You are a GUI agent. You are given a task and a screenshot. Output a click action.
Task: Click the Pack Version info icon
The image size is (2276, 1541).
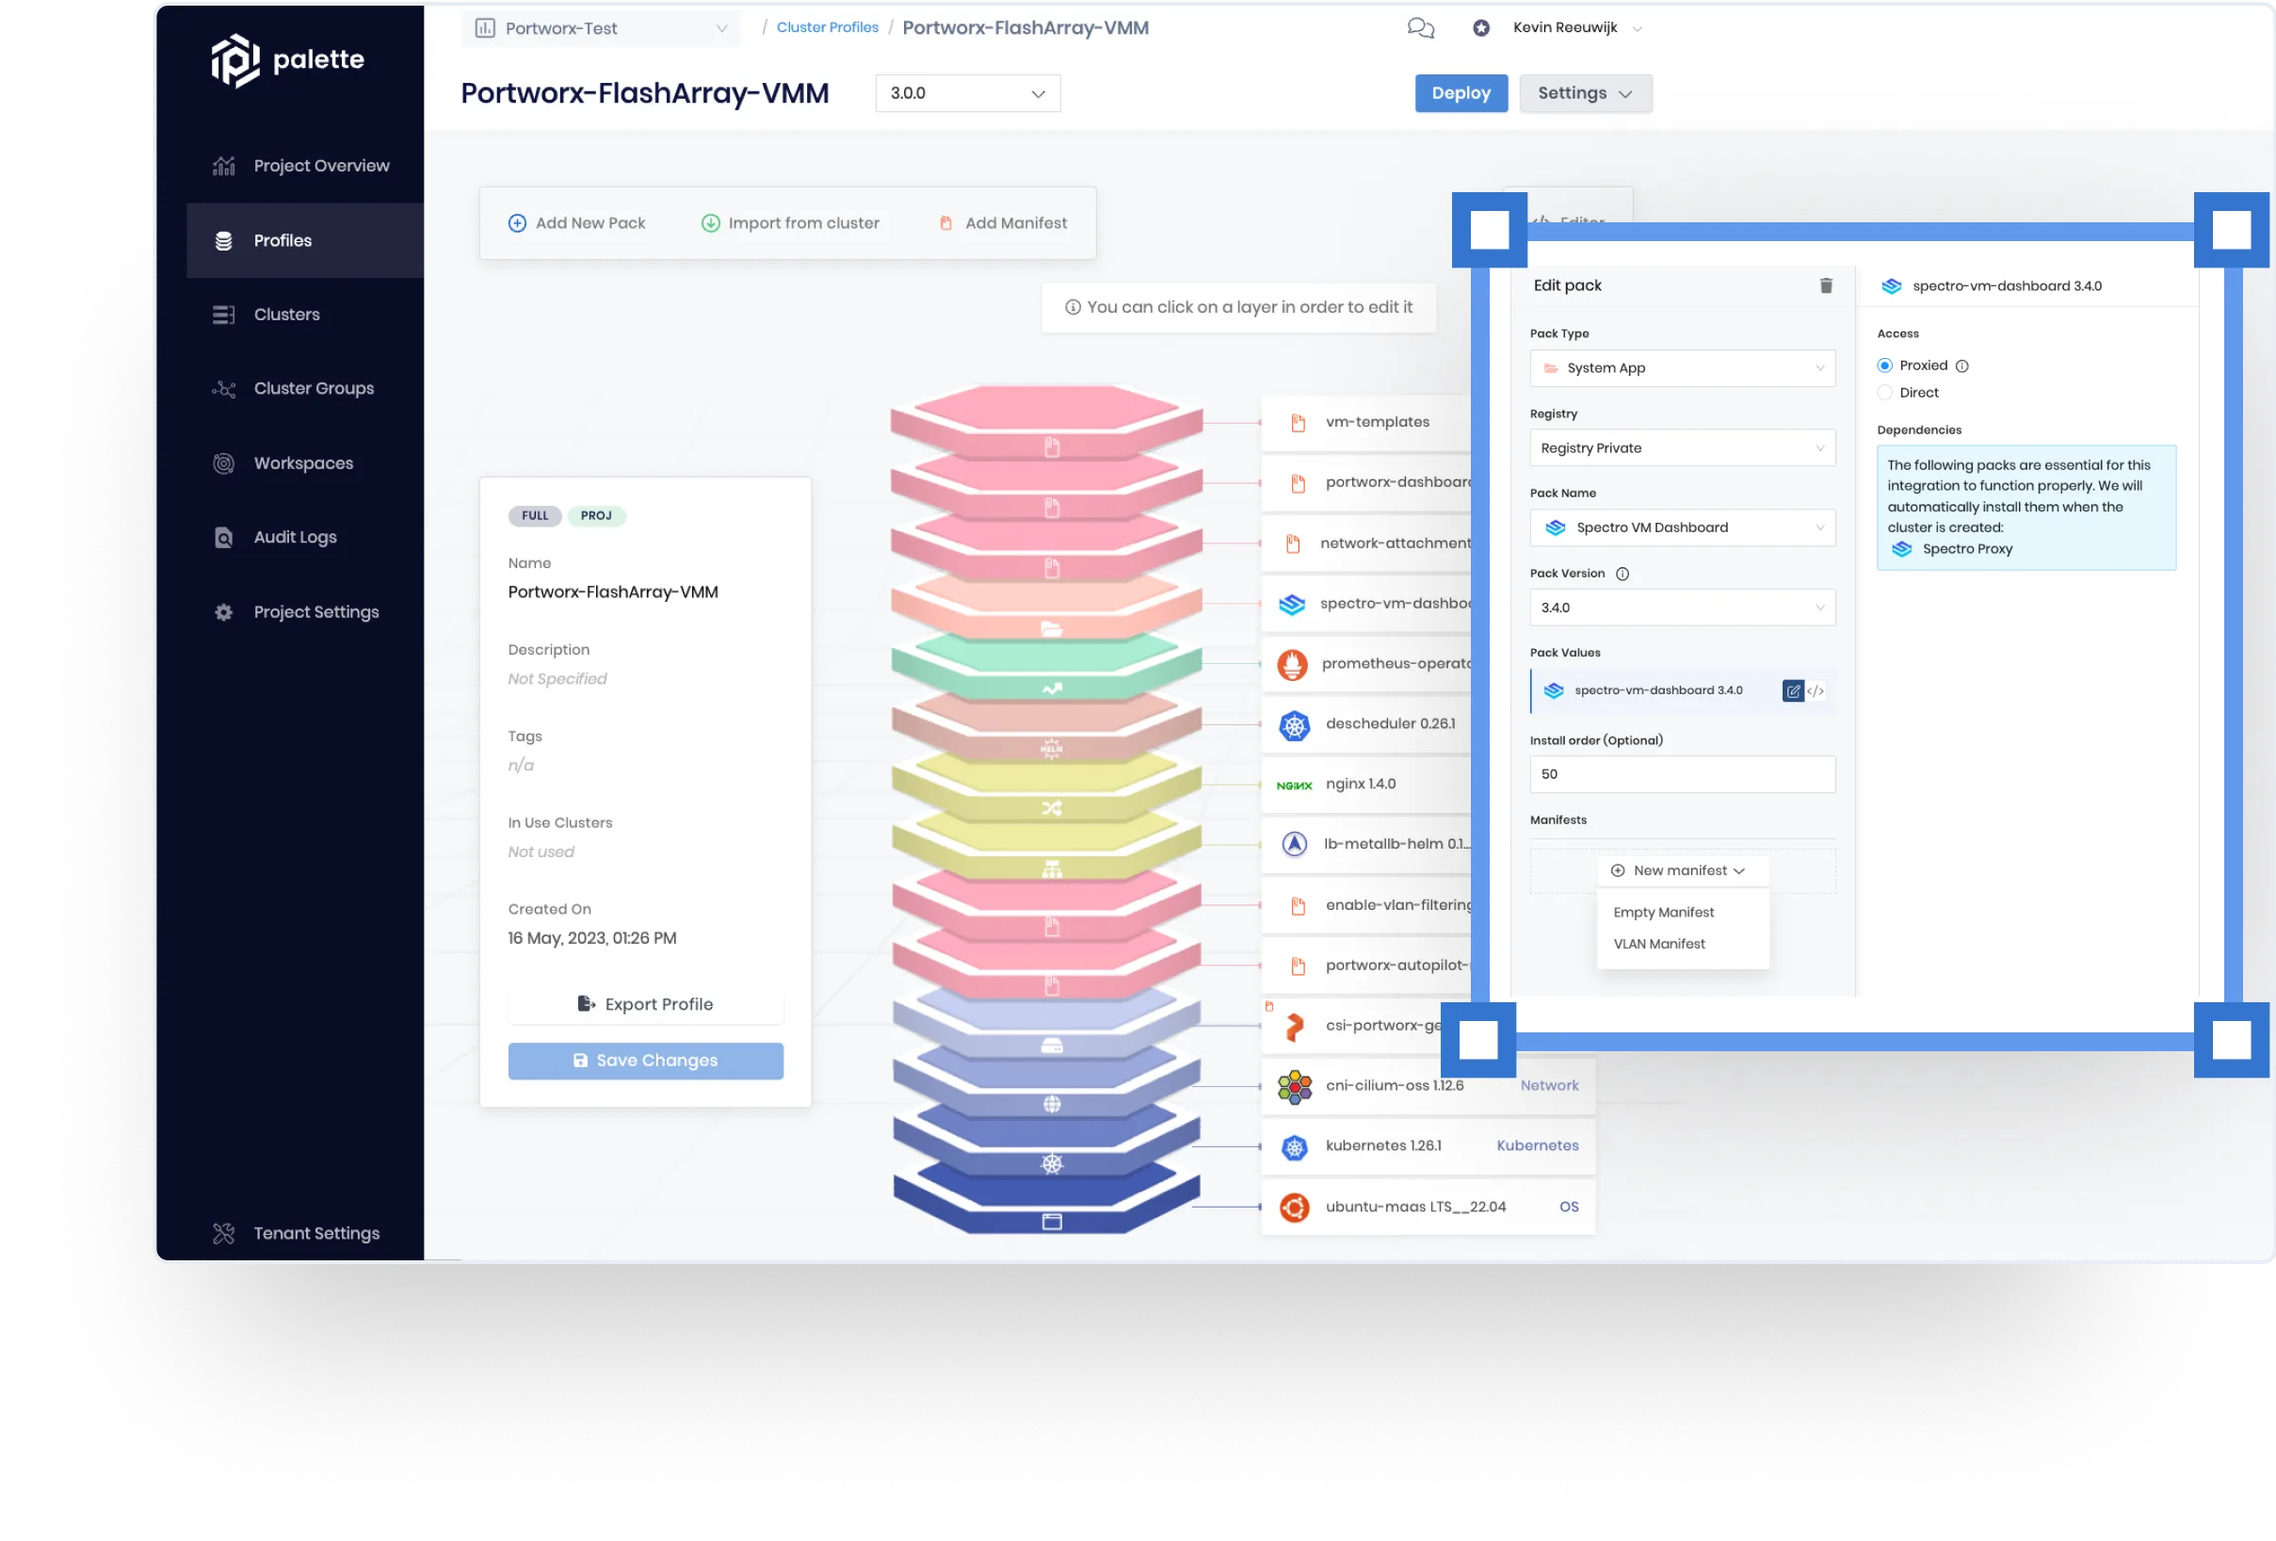pyautogui.click(x=1622, y=574)
